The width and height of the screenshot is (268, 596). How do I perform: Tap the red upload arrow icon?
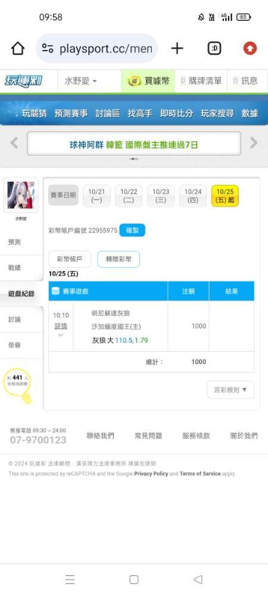[250, 48]
